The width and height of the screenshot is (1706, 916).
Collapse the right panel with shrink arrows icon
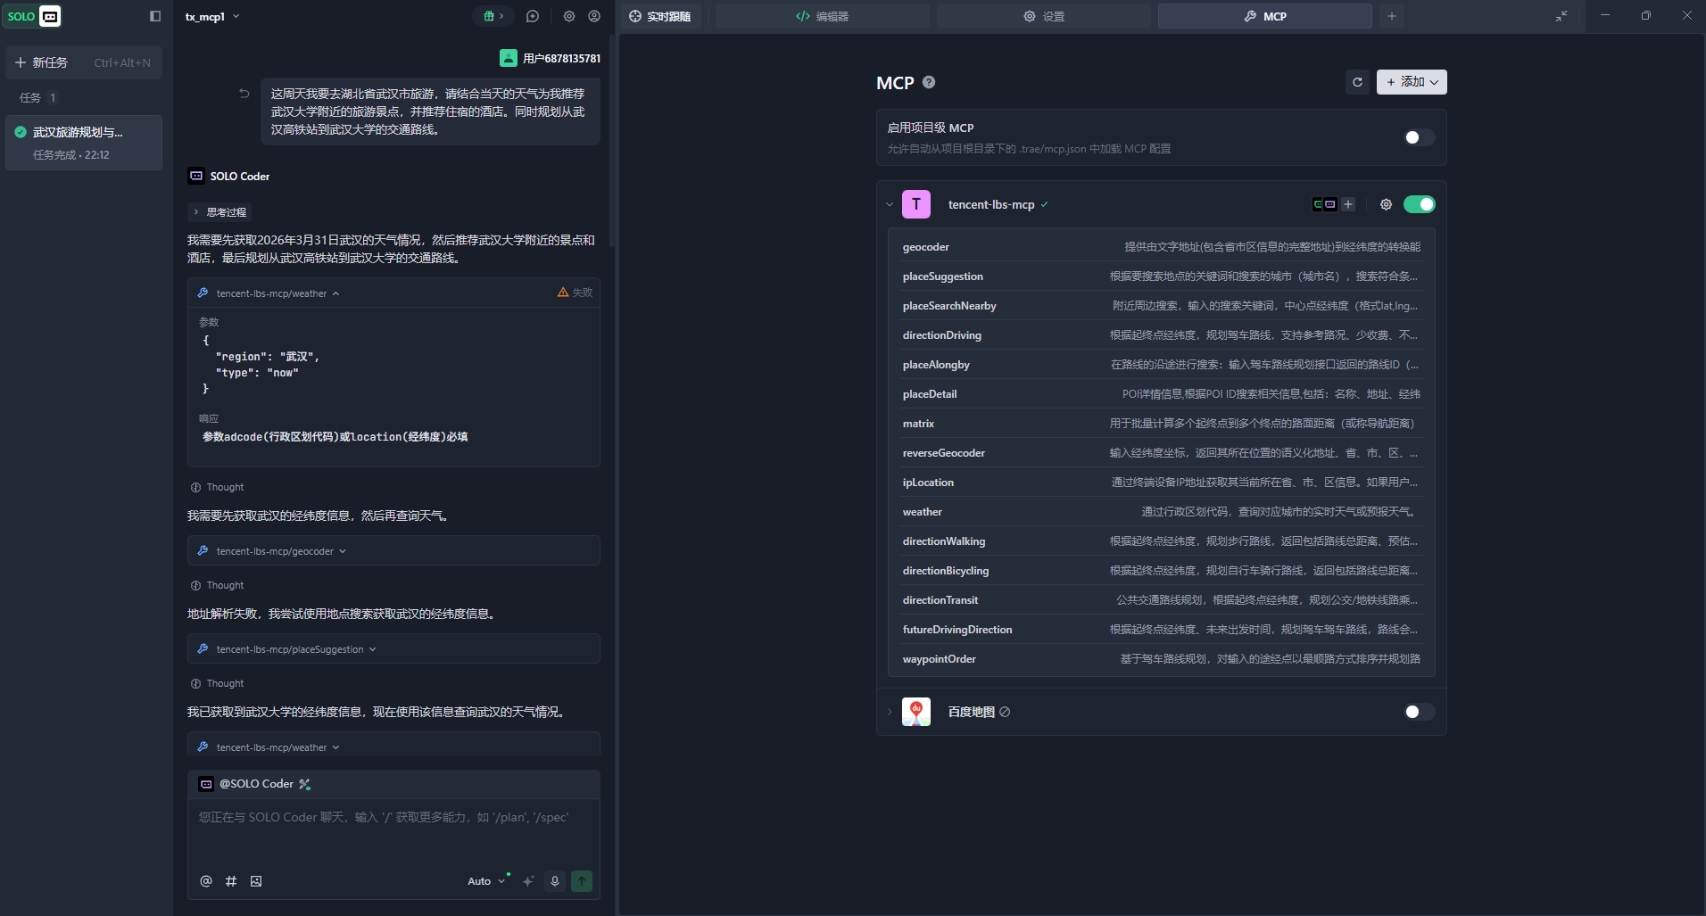coord(1561,16)
